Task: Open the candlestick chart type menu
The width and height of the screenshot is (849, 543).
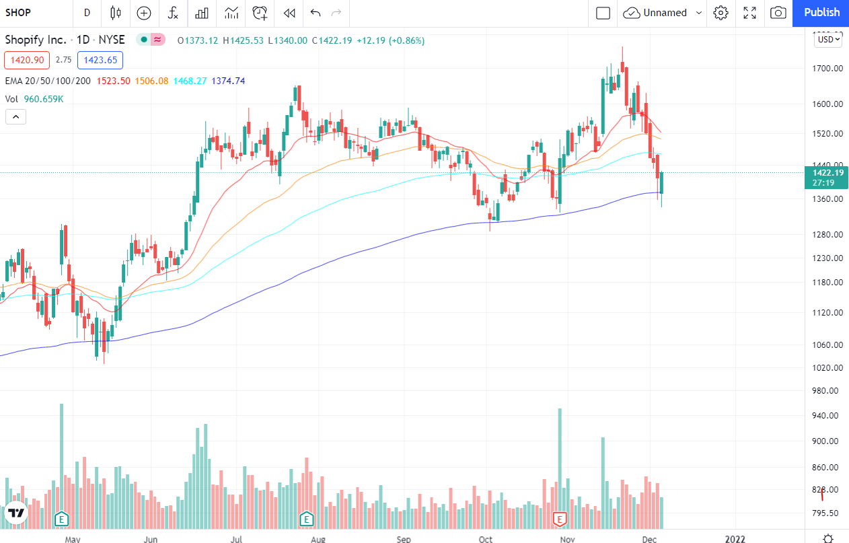Action: pyautogui.click(x=116, y=13)
